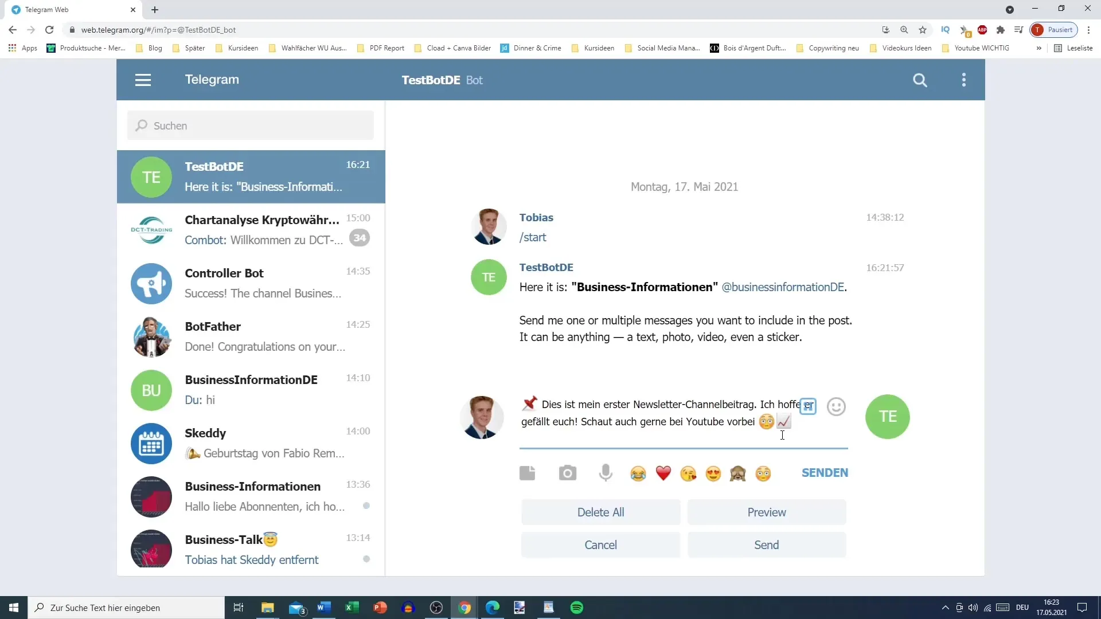Click the search icon in Telegram header
The image size is (1101, 619).
click(920, 80)
